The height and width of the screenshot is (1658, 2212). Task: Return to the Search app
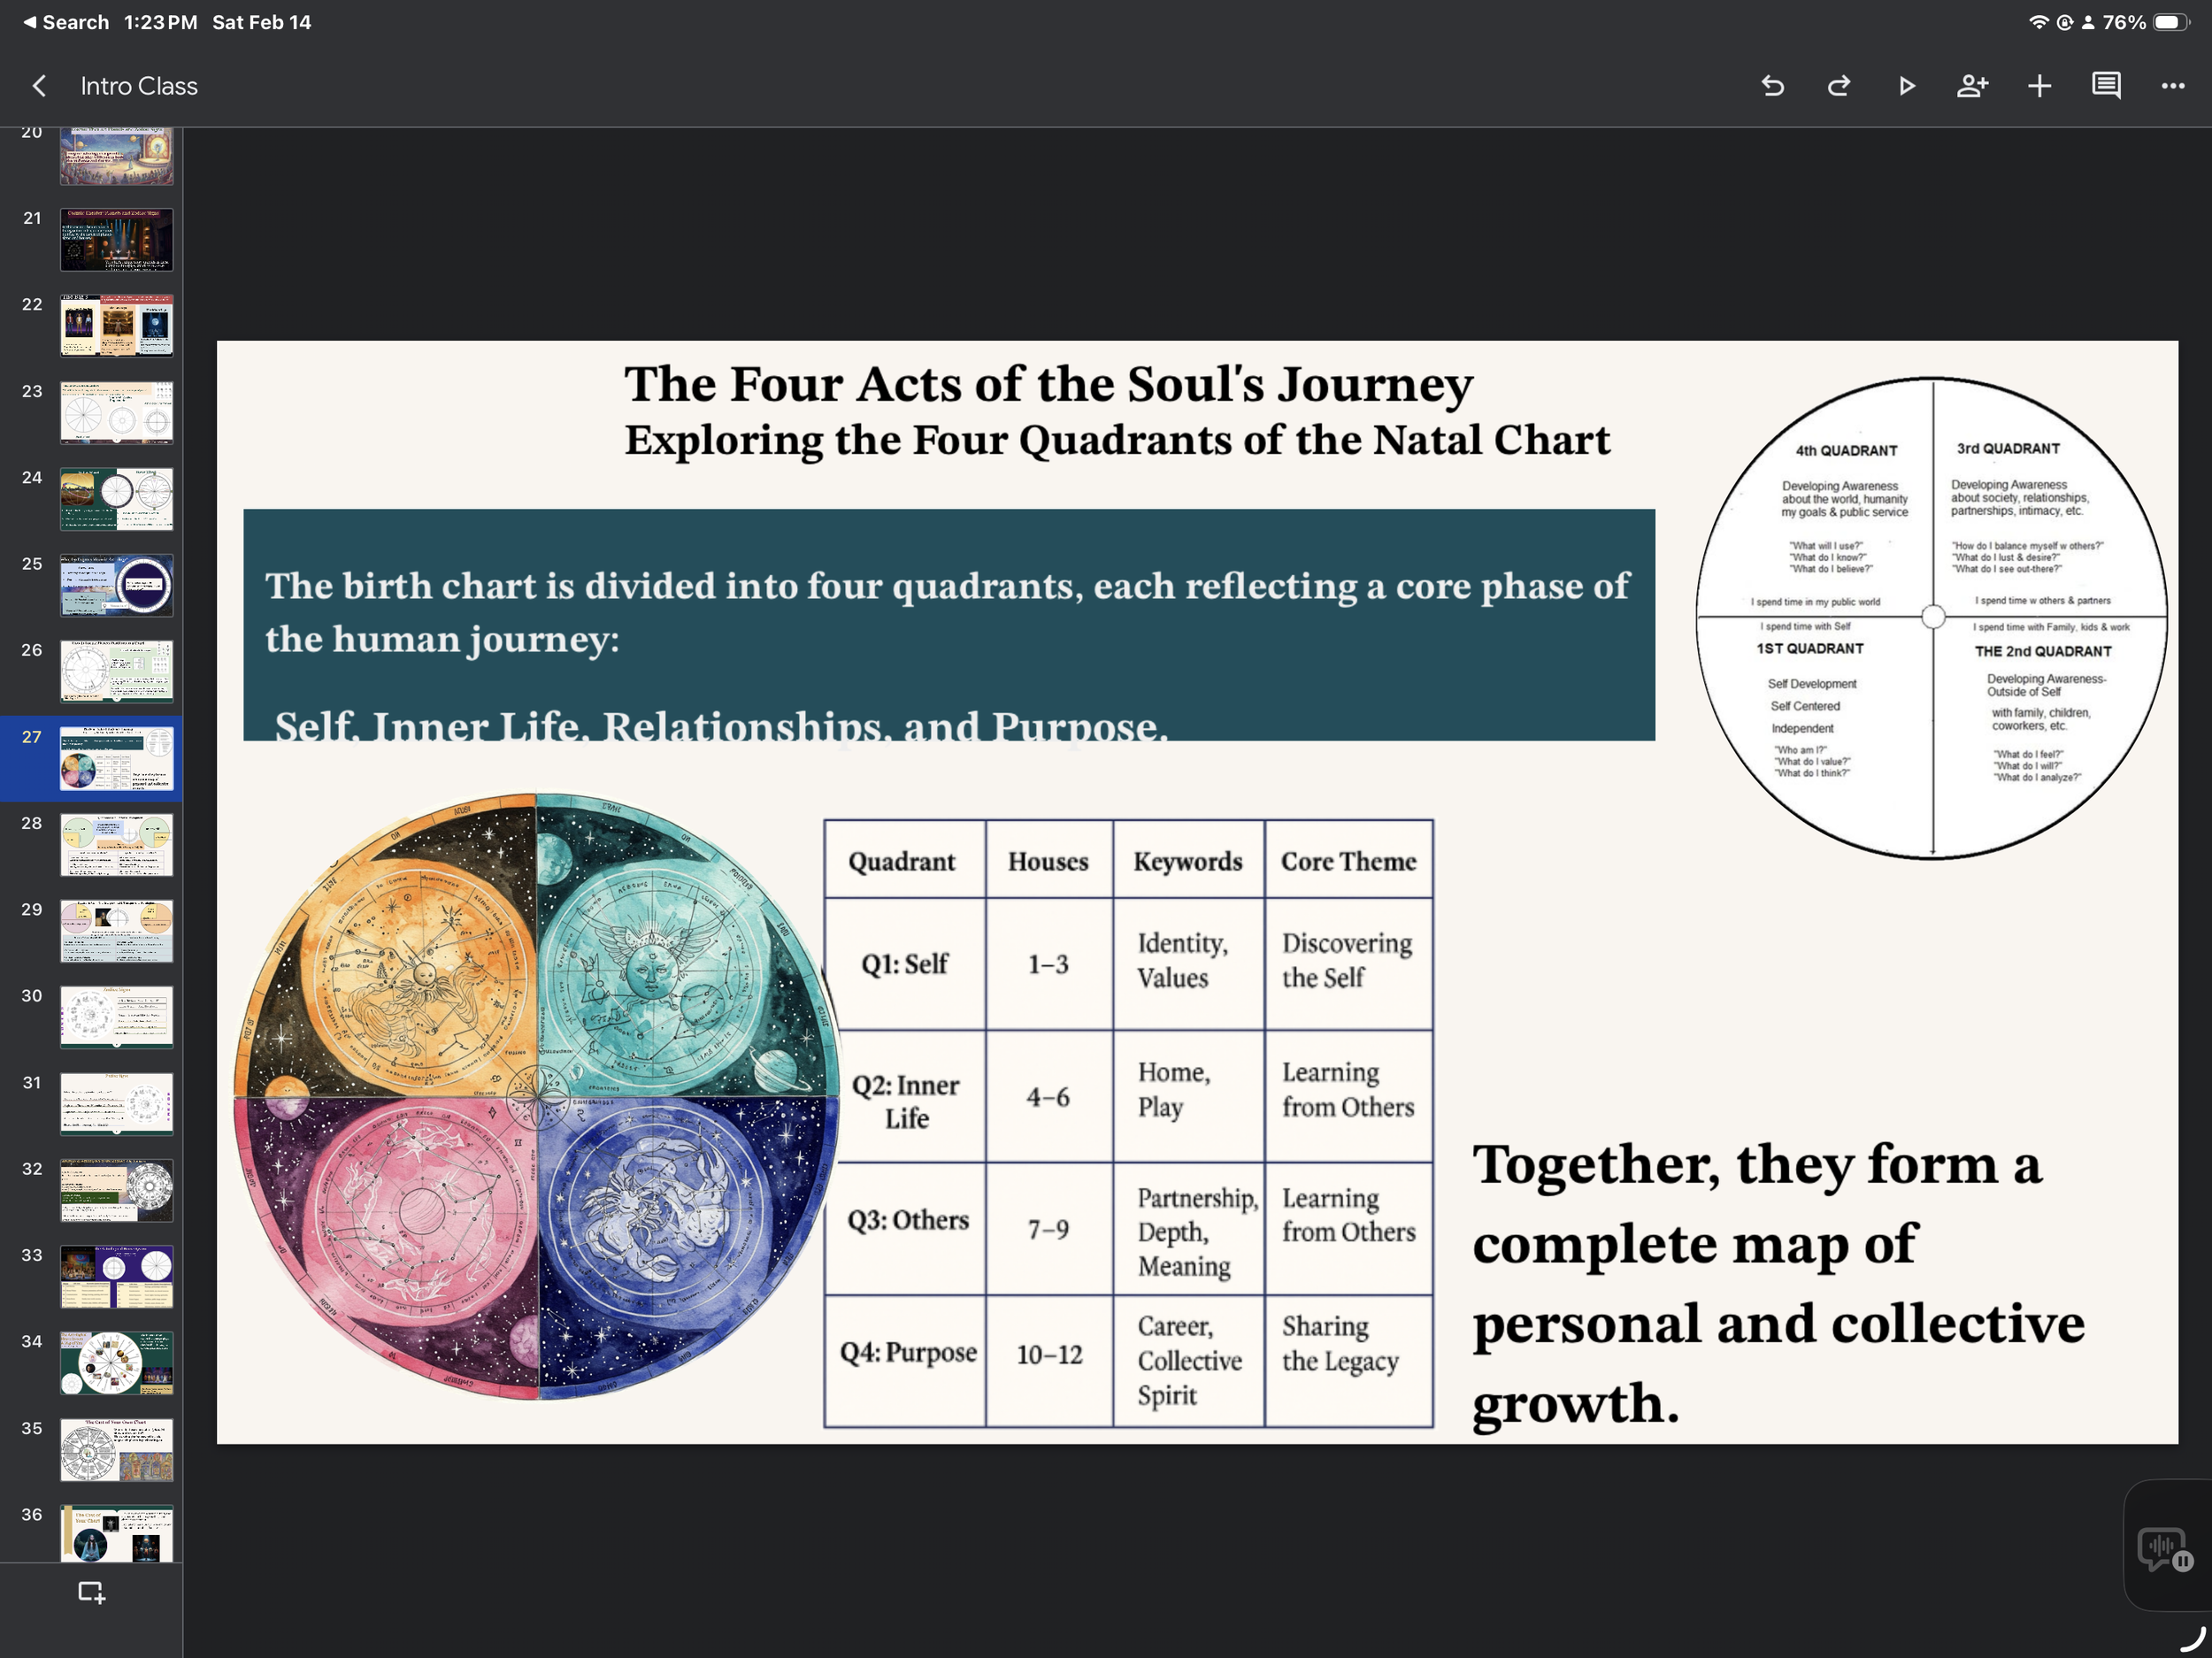point(66,22)
